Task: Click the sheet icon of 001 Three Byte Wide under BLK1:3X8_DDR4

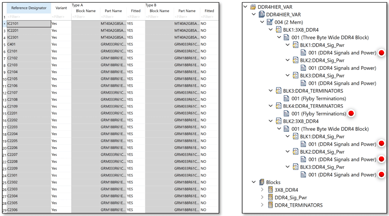Action: 286,37
